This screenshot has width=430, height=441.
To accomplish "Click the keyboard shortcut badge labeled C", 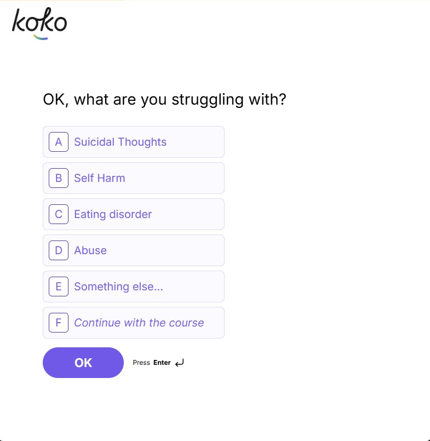I will [58, 214].
